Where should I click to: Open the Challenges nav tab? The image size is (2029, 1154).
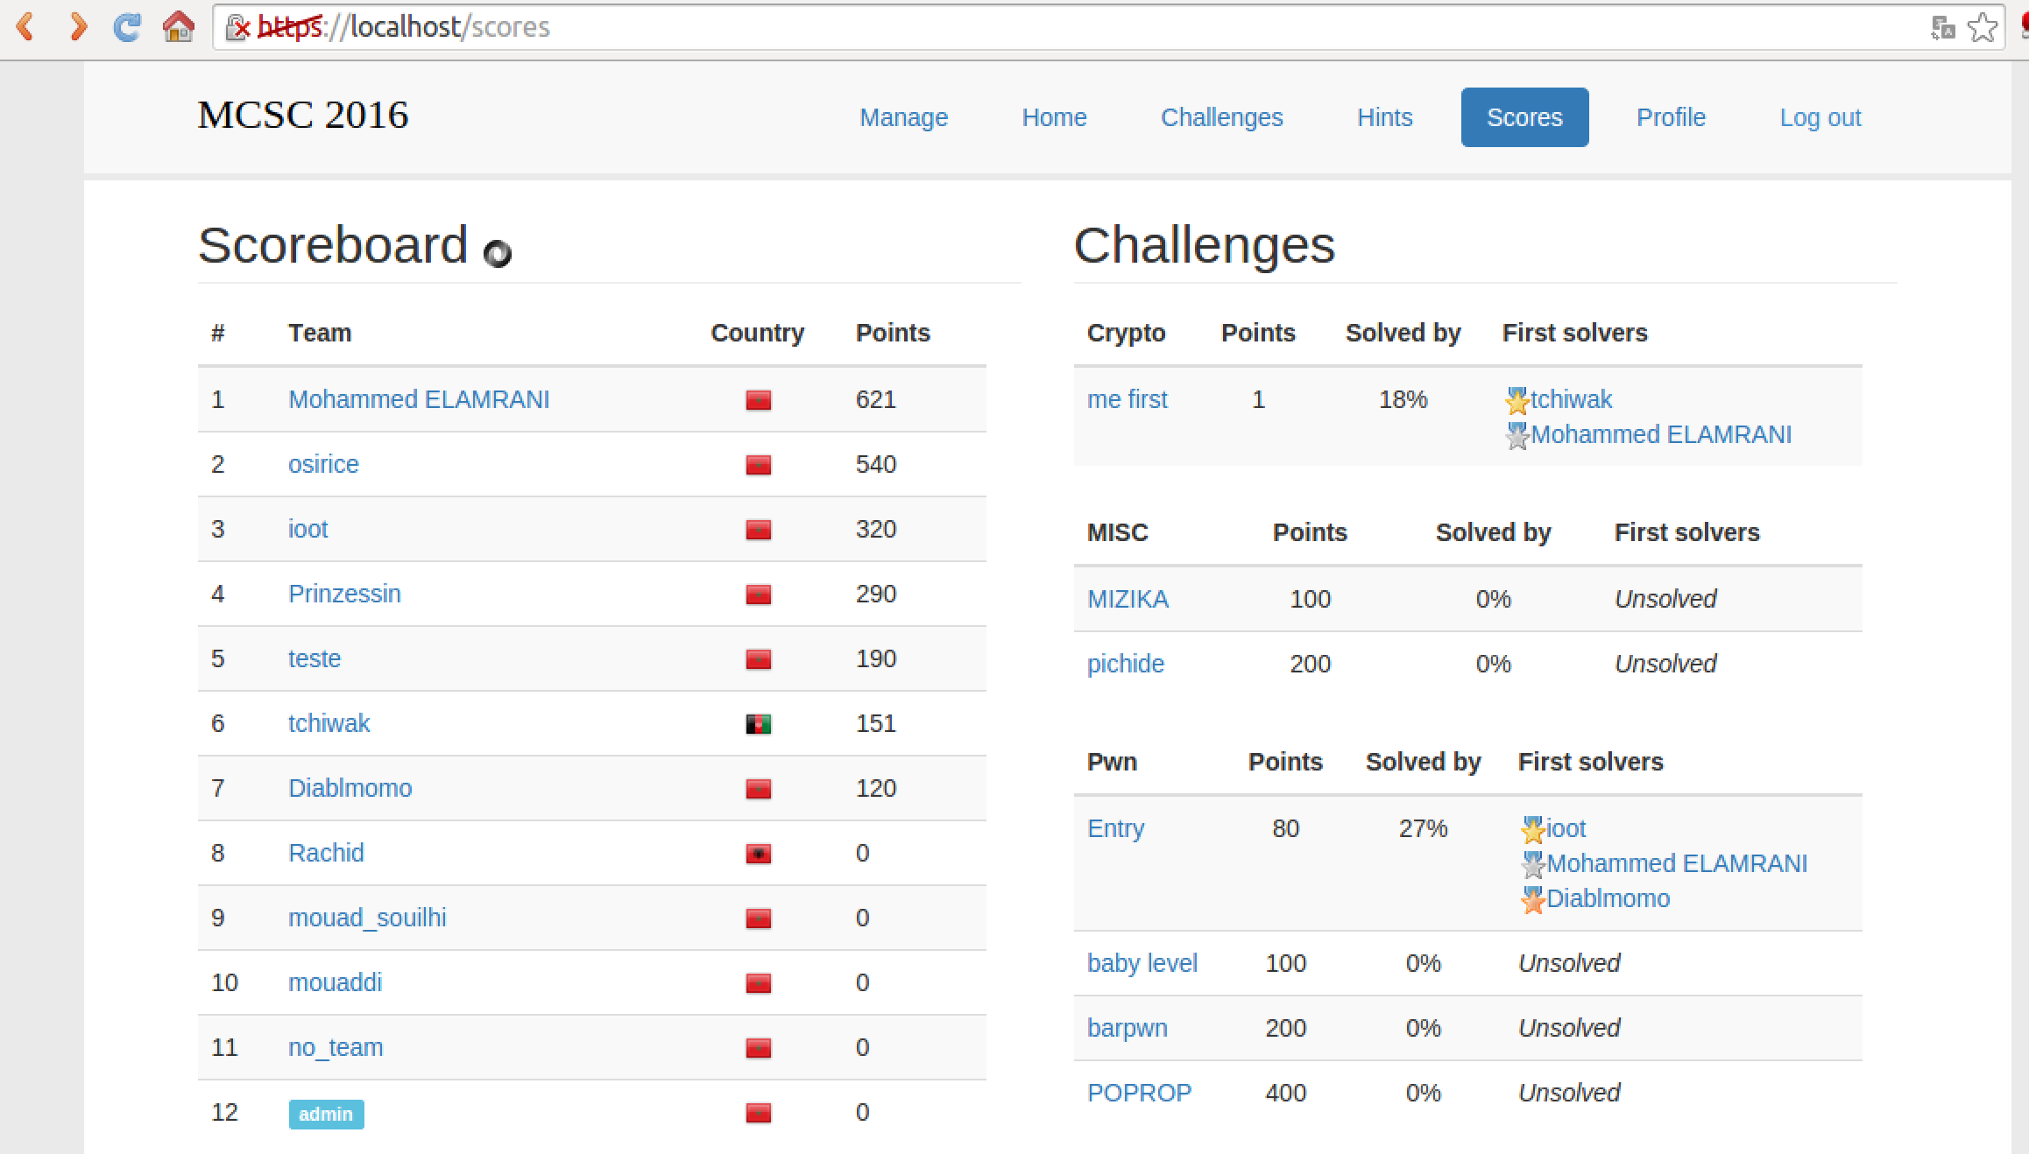[x=1221, y=117]
